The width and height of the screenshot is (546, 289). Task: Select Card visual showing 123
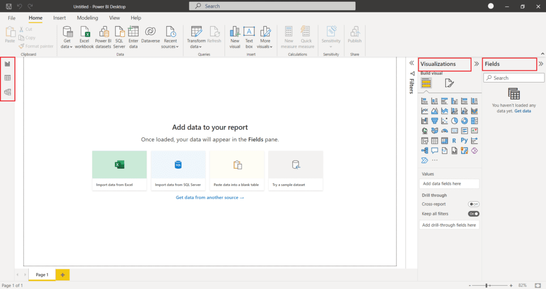(454, 131)
